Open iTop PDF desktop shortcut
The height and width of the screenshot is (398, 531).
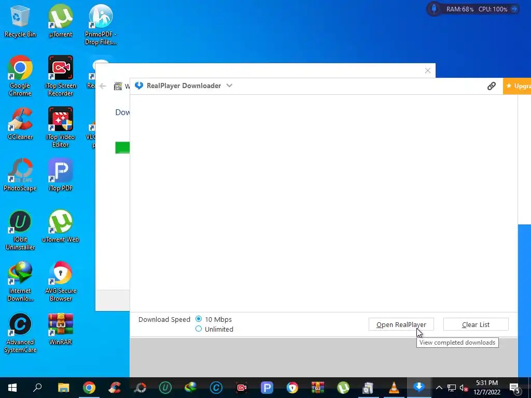tap(60, 175)
